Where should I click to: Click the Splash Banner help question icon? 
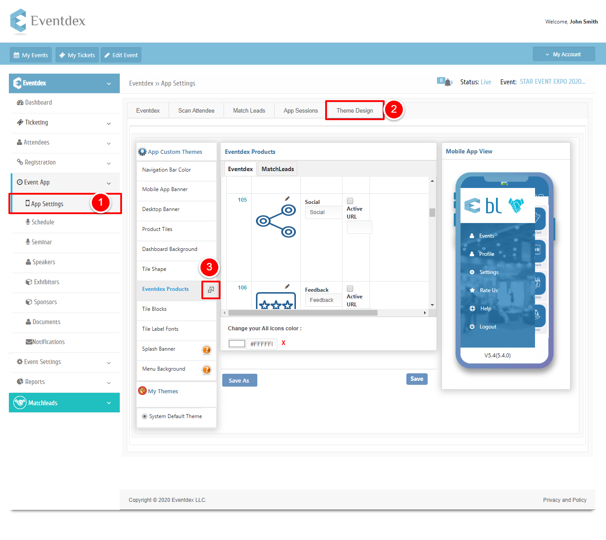click(207, 350)
